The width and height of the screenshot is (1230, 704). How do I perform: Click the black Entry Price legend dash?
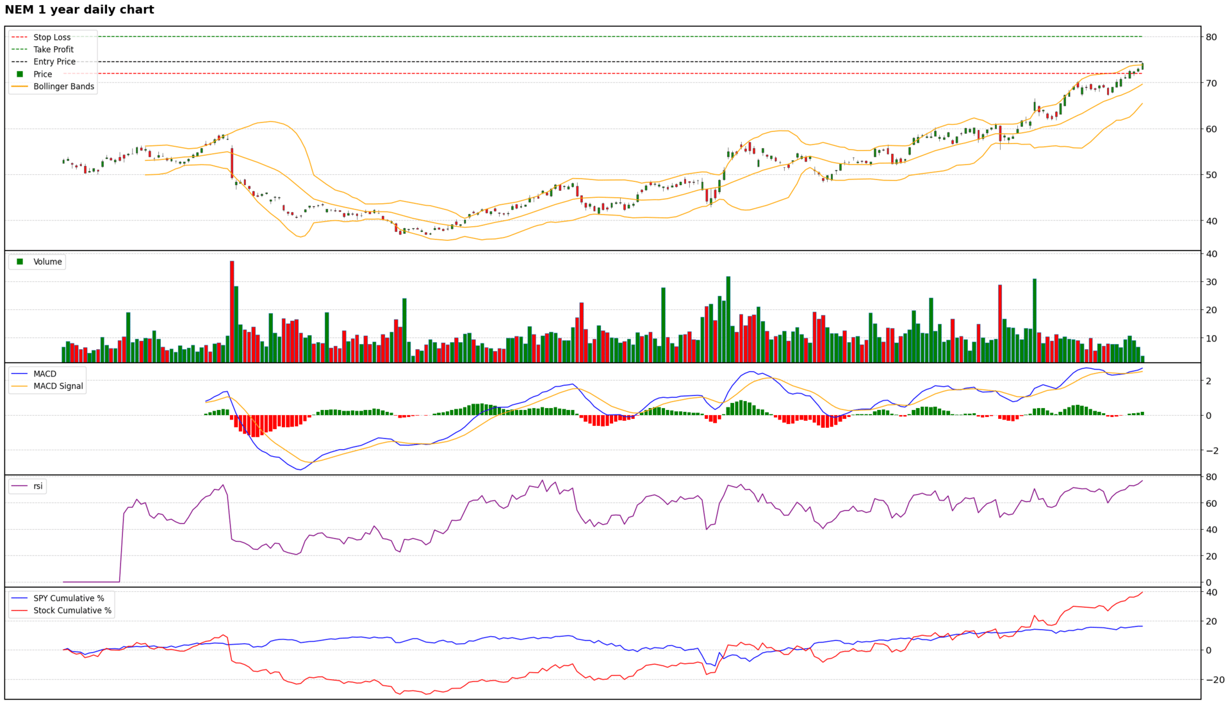pyautogui.click(x=20, y=62)
